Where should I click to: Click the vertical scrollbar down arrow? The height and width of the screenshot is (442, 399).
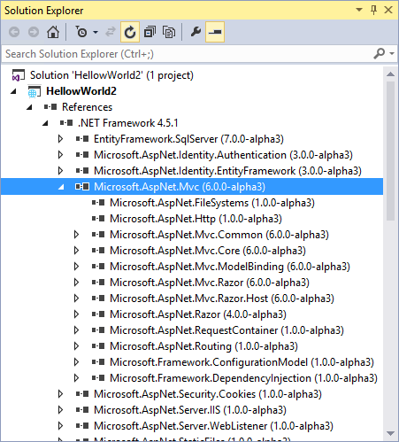tap(390, 433)
